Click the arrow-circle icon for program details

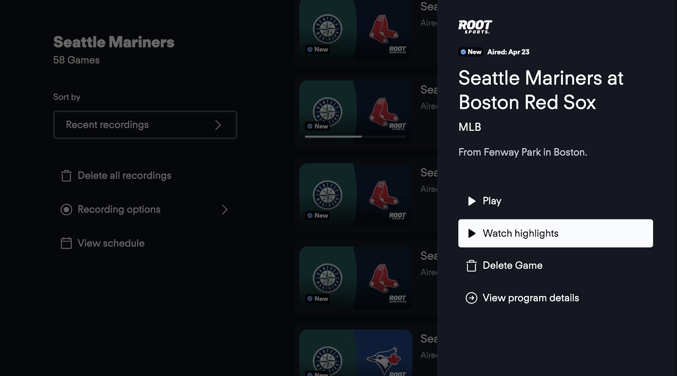[x=471, y=298]
